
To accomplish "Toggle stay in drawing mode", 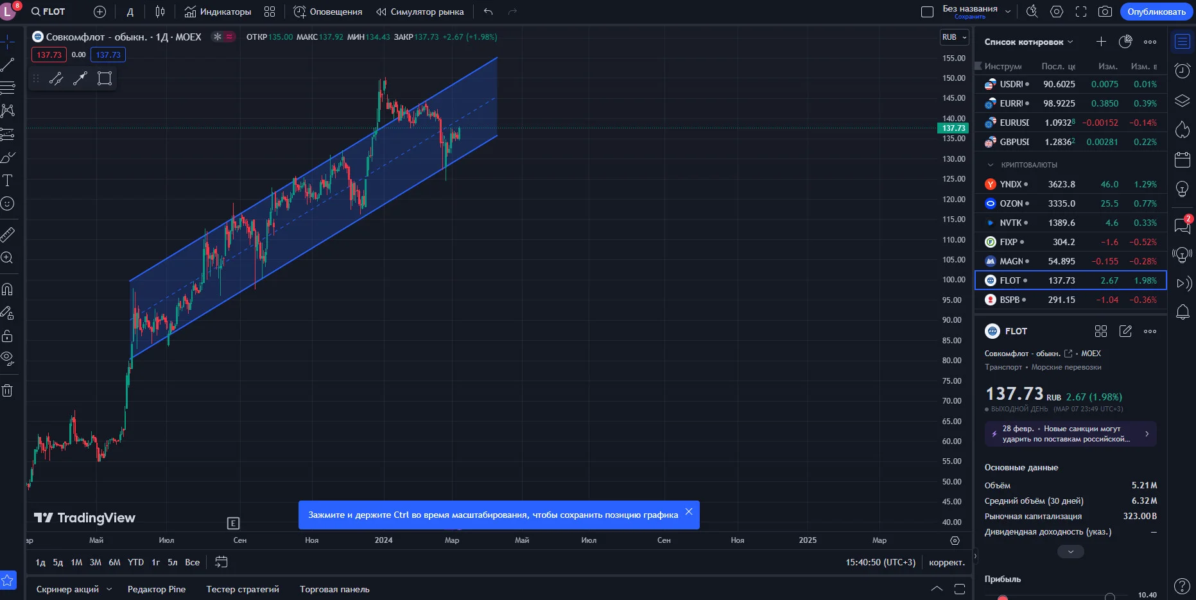I will [8, 313].
